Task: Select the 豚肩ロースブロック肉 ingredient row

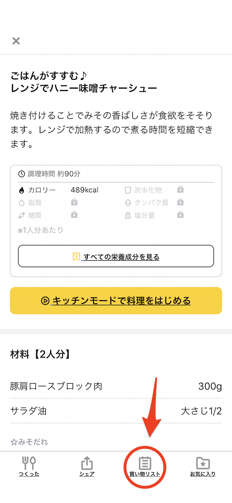Action: (x=116, y=386)
